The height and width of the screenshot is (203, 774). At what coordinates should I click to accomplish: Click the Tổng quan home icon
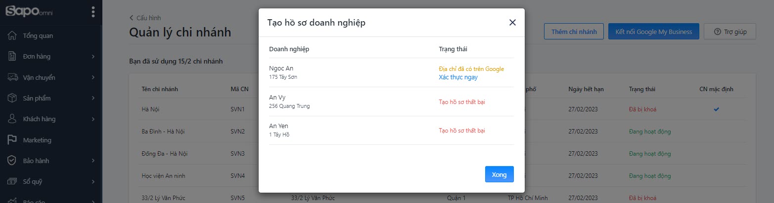[12, 35]
